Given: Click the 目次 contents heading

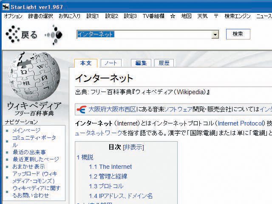Looking at the screenshot, I should [x=115, y=147].
